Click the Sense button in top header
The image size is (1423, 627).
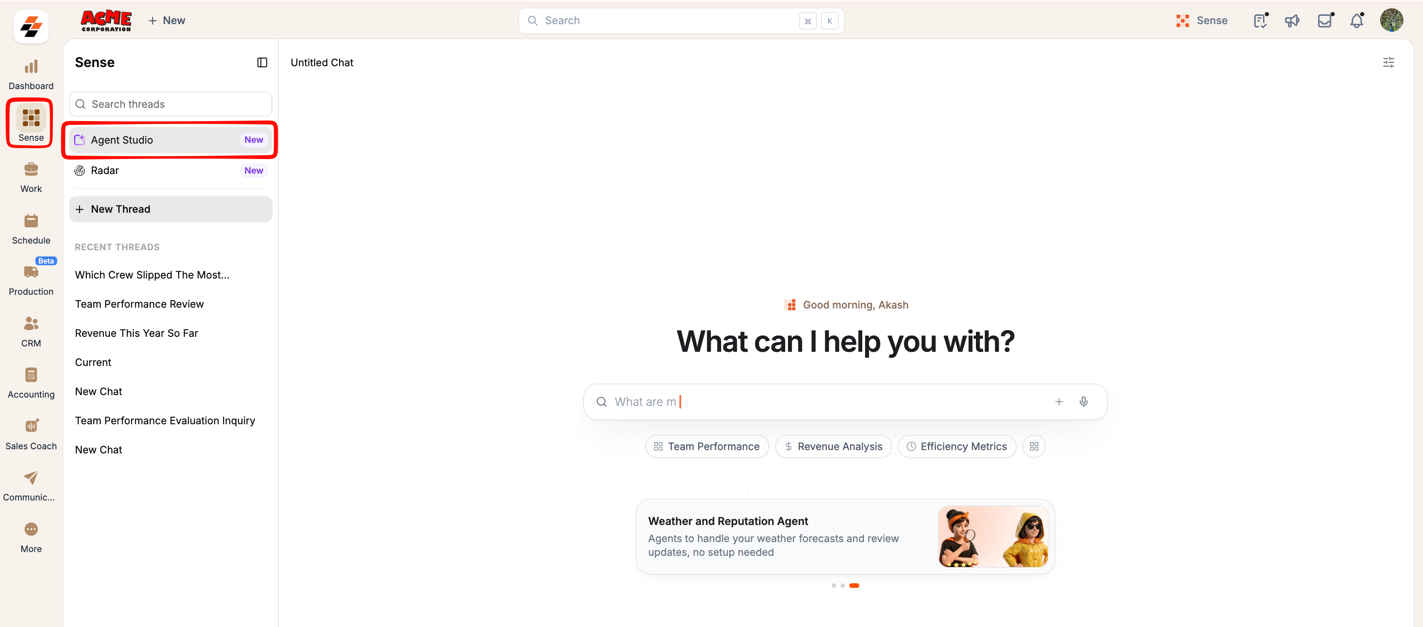1202,20
